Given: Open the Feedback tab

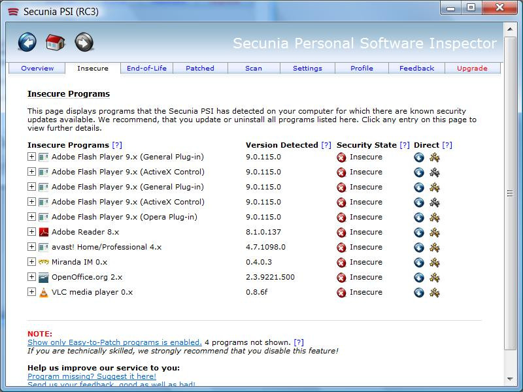Looking at the screenshot, I should 417,68.
